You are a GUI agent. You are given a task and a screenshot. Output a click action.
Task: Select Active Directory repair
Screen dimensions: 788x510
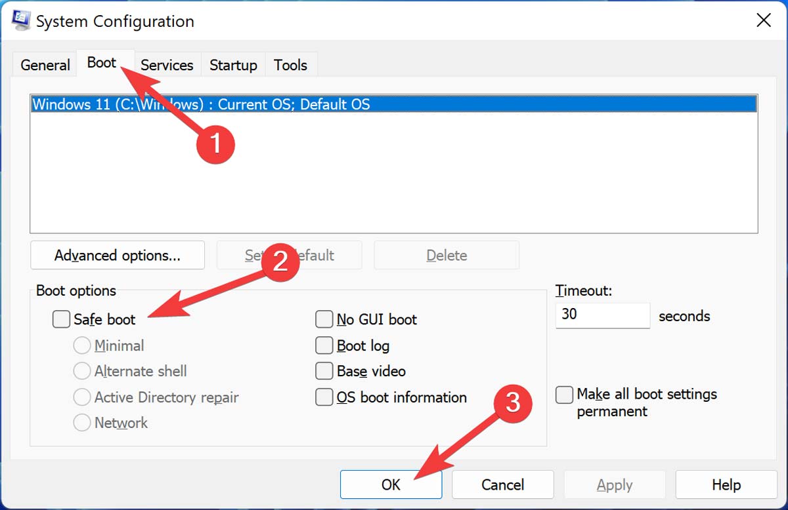(x=82, y=397)
